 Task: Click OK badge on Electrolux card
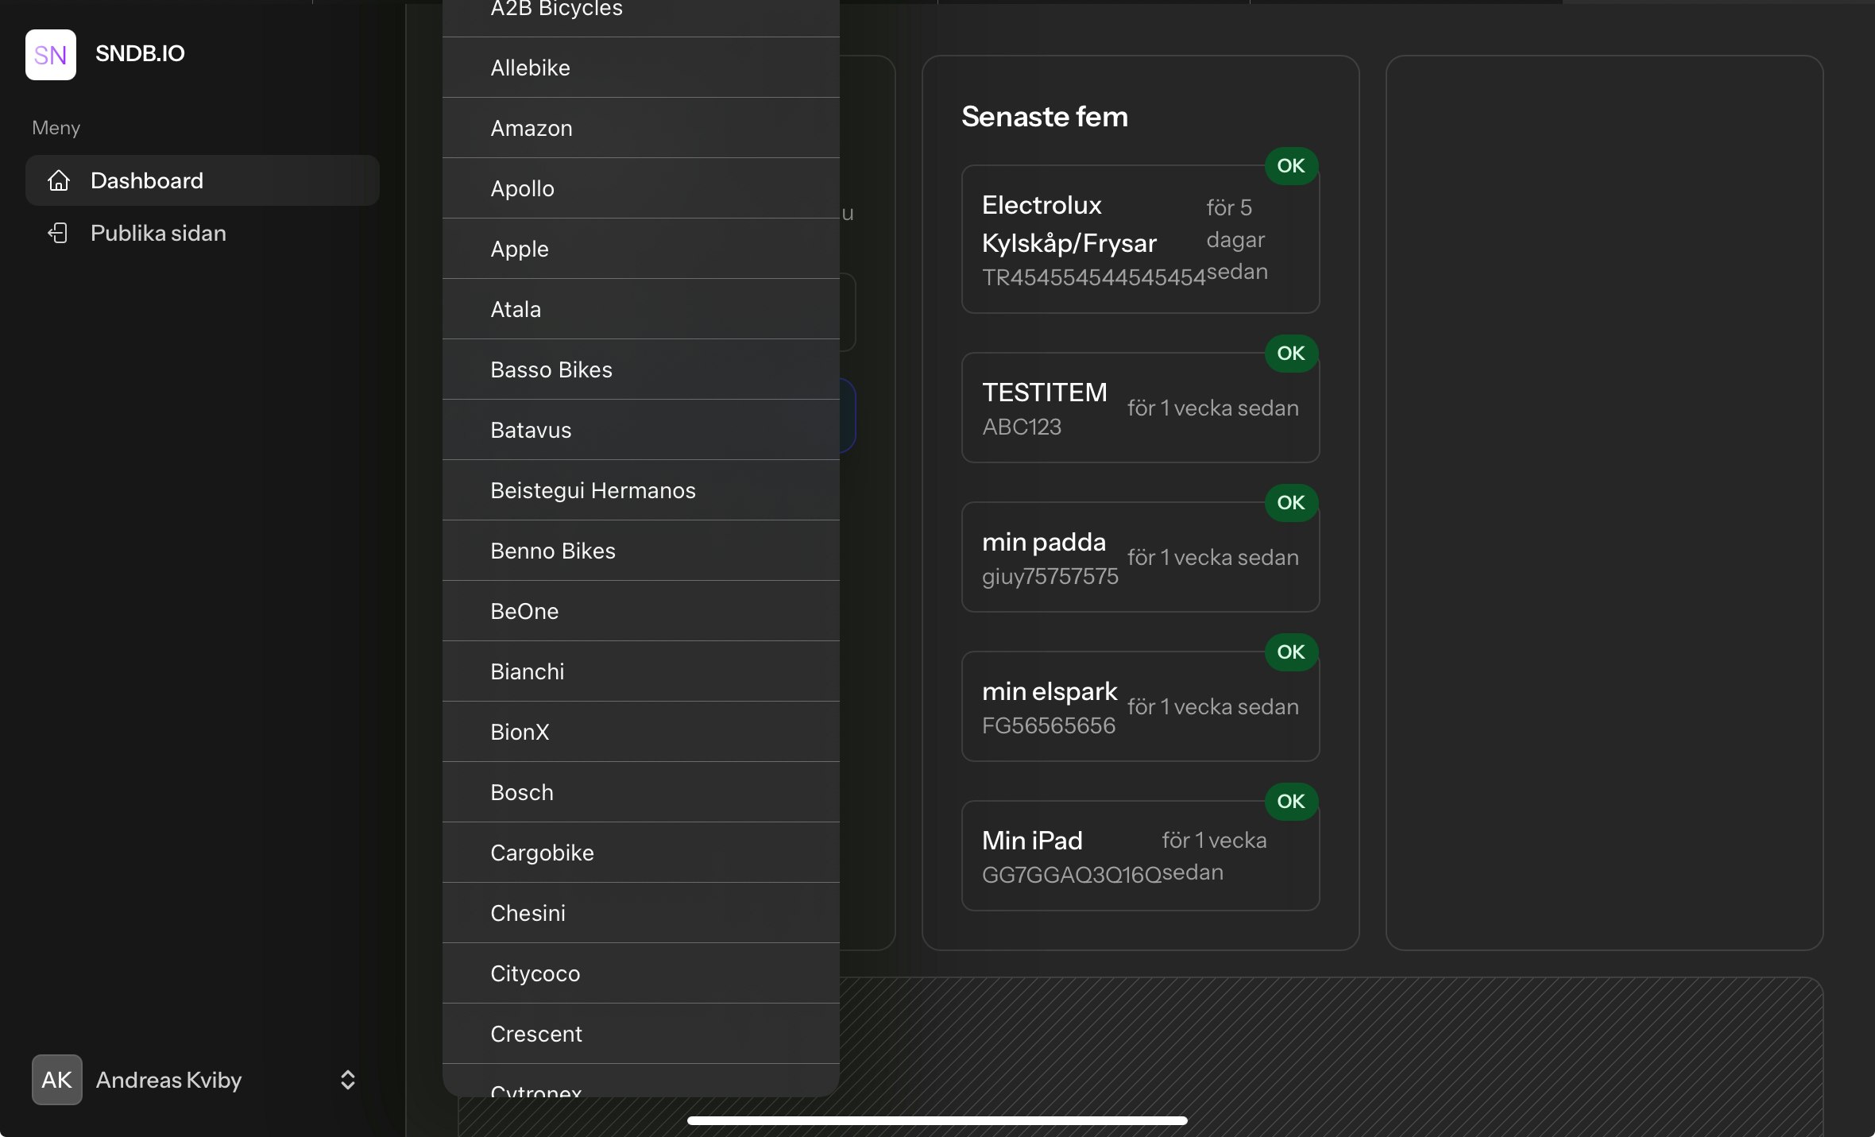pos(1291,165)
